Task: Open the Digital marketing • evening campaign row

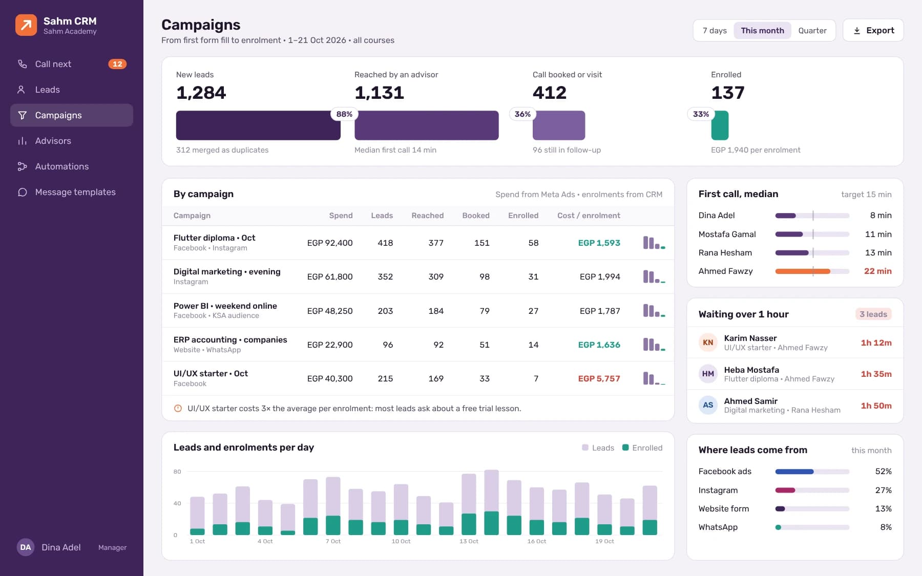Action: pyautogui.click(x=418, y=276)
